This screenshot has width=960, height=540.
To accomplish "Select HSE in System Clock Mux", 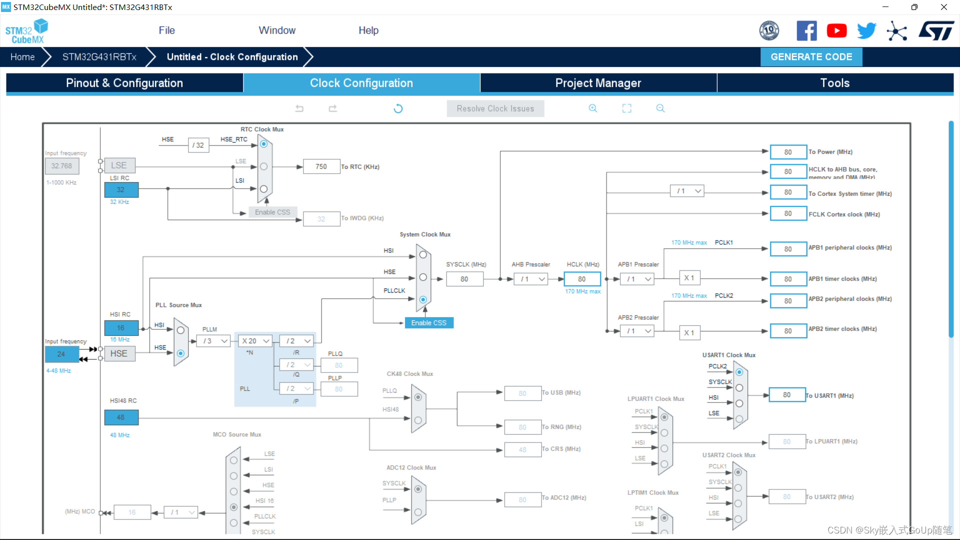I will click(423, 277).
